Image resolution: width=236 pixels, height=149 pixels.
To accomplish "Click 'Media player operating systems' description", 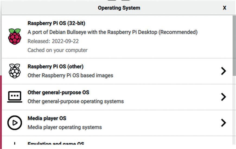I will [x=65, y=127].
